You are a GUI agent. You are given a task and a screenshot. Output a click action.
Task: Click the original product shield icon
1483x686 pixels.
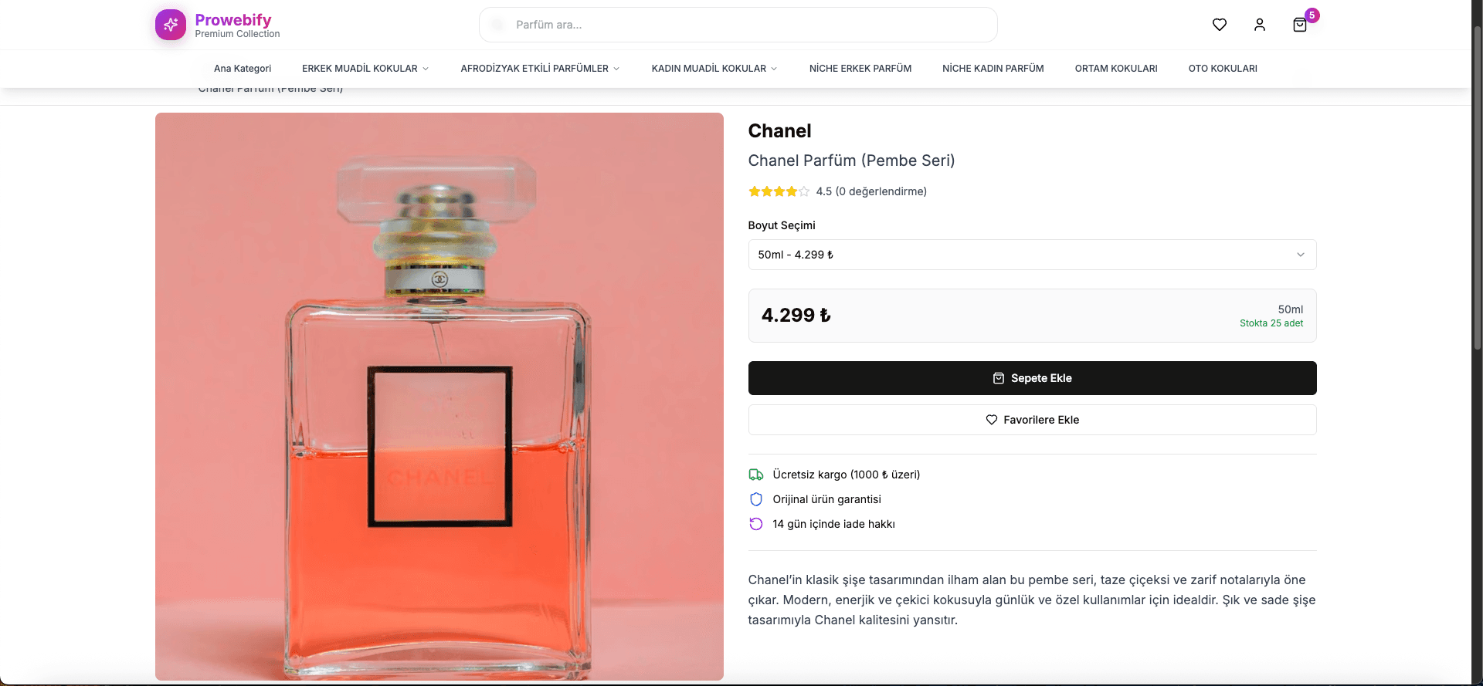click(x=756, y=499)
